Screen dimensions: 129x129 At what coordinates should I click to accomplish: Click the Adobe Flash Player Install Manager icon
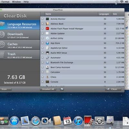47,29
